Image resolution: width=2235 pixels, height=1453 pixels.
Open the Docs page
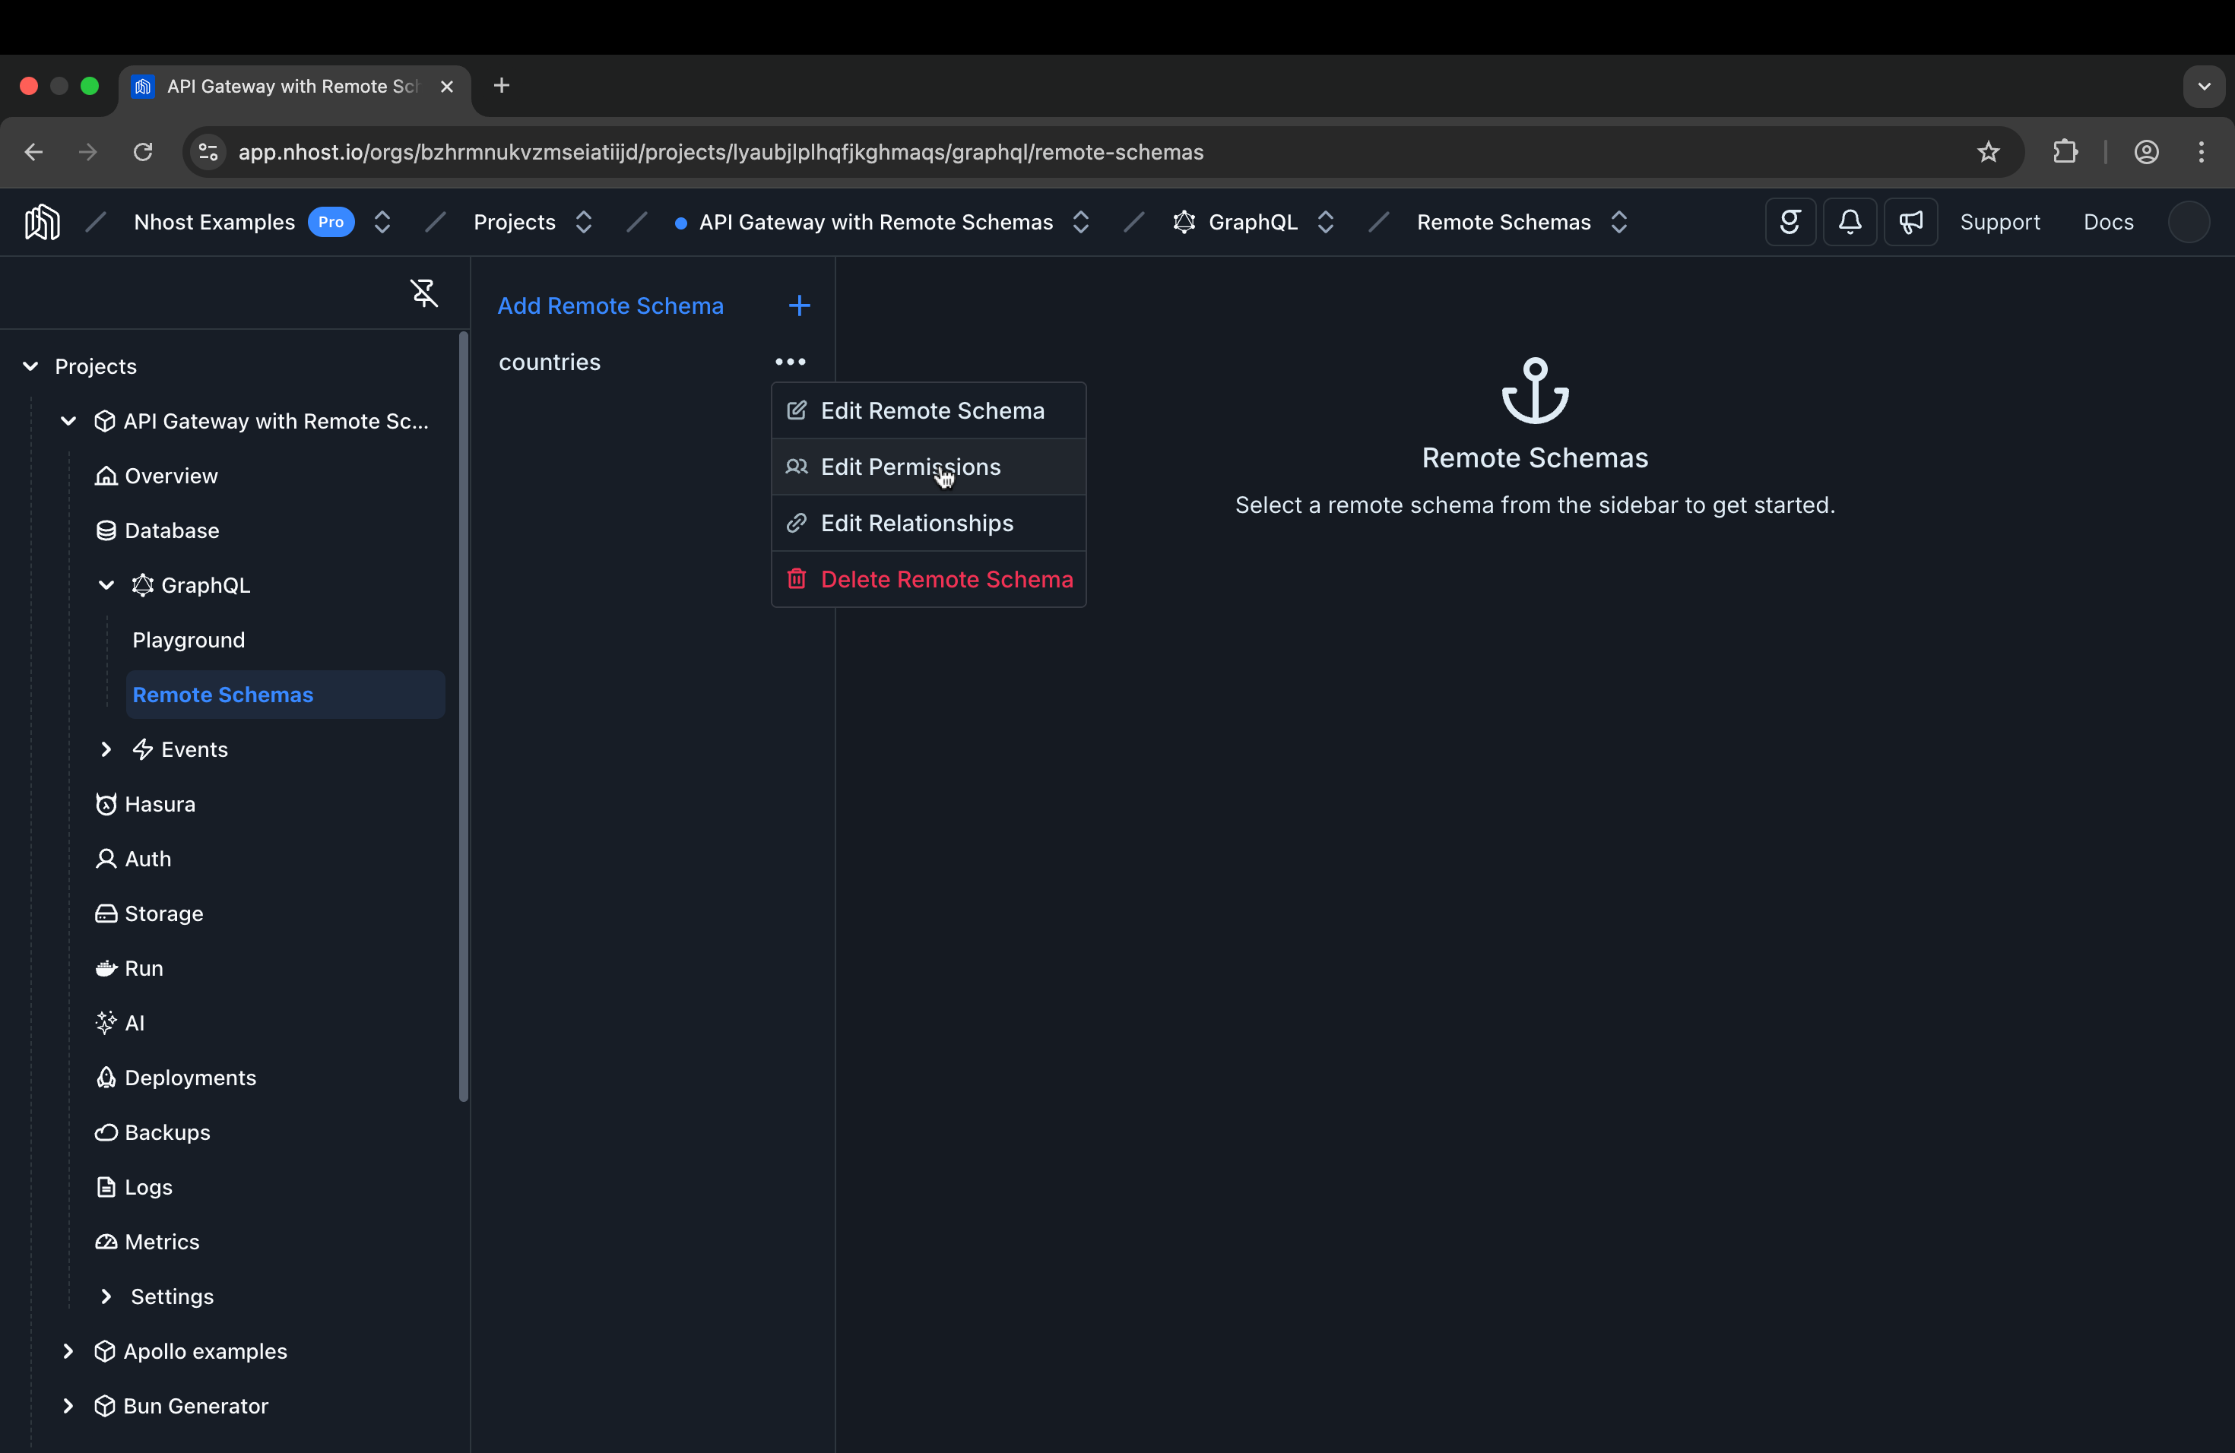pyautogui.click(x=2107, y=221)
